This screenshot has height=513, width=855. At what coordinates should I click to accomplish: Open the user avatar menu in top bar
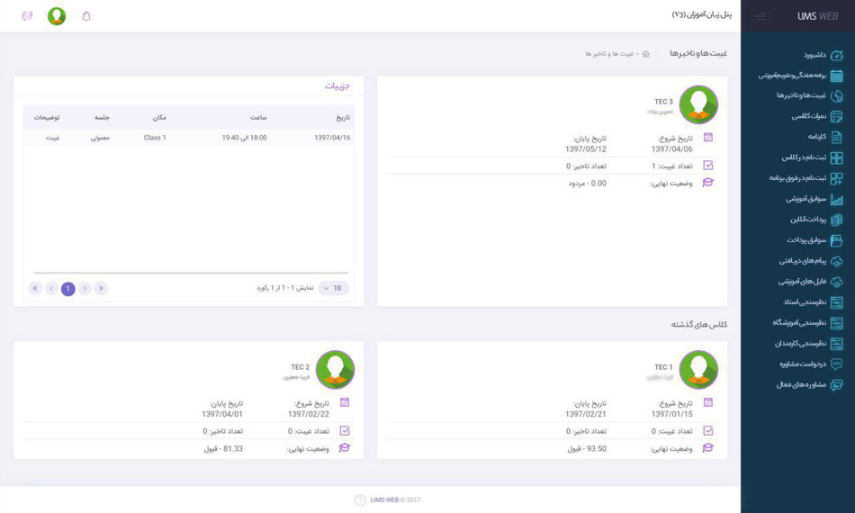(57, 16)
